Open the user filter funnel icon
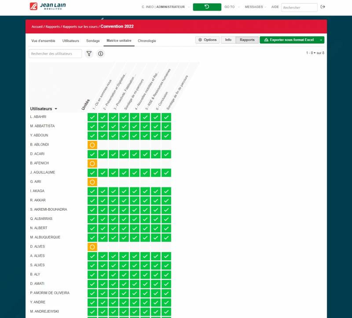Viewport: 352px width, 318px height. tap(89, 54)
